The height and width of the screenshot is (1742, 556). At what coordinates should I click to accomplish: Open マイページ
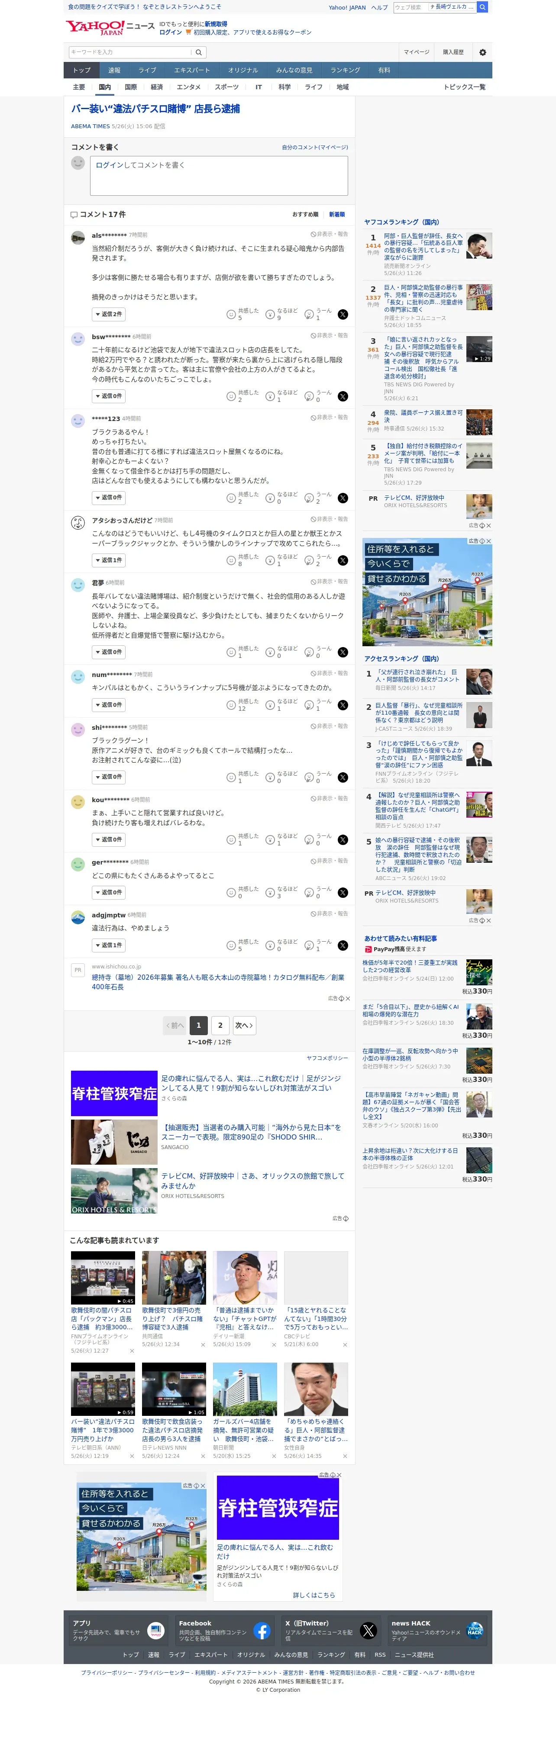click(417, 52)
